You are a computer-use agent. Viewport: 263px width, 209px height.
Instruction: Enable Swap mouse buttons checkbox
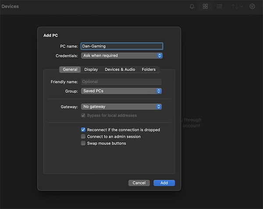coord(83,143)
